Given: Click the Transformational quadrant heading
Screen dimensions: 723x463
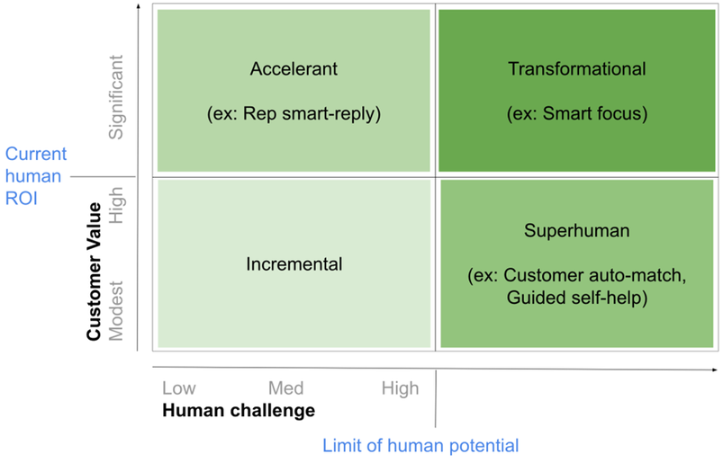Looking at the screenshot, I should (x=577, y=69).
